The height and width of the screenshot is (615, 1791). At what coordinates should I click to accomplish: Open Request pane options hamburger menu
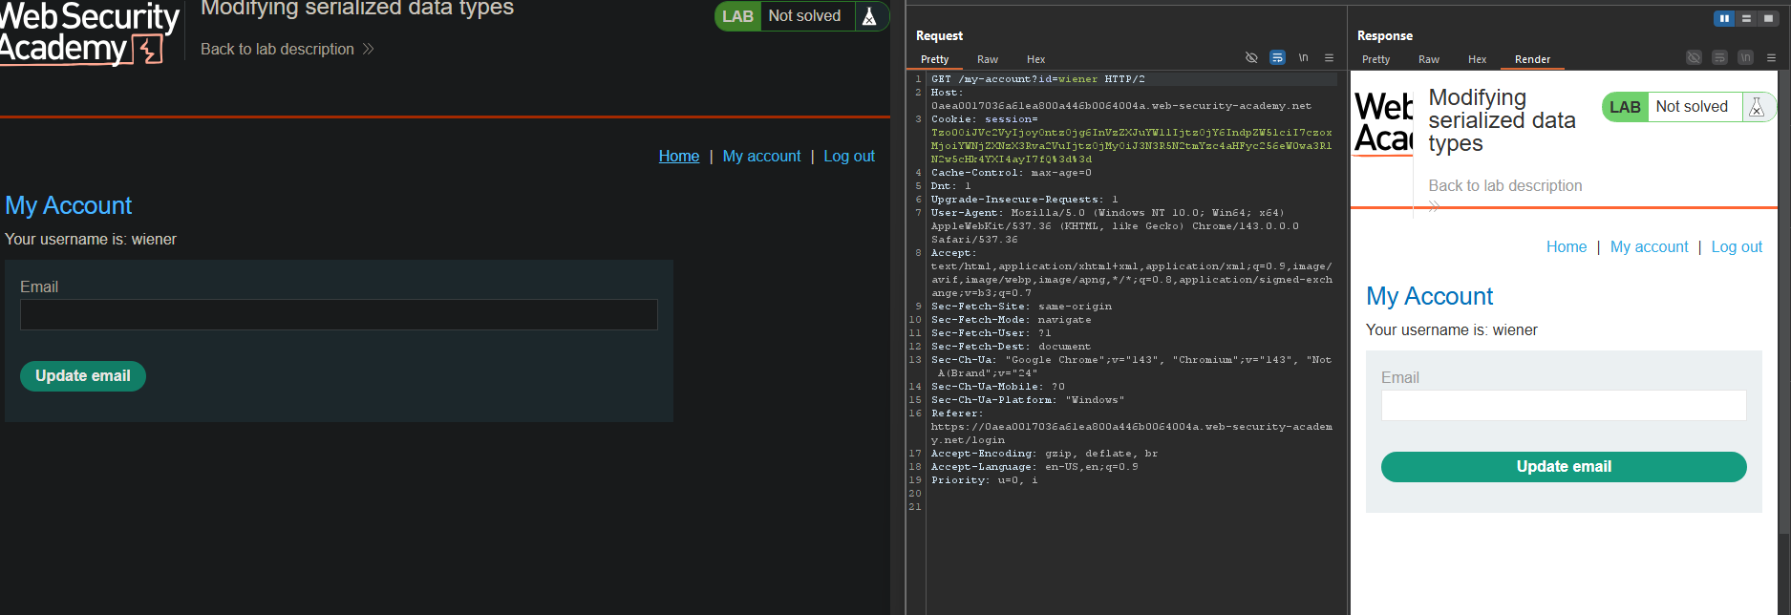[1329, 58]
